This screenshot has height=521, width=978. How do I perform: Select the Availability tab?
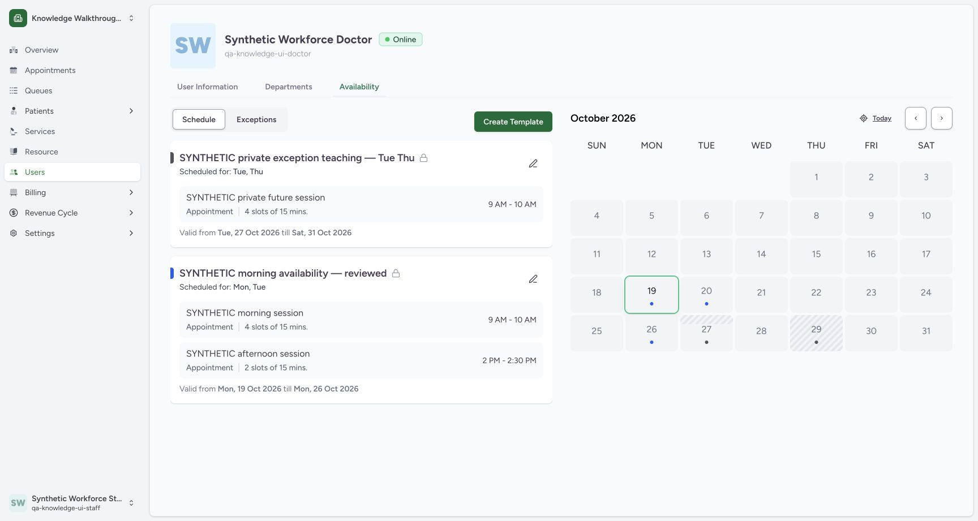(x=359, y=87)
